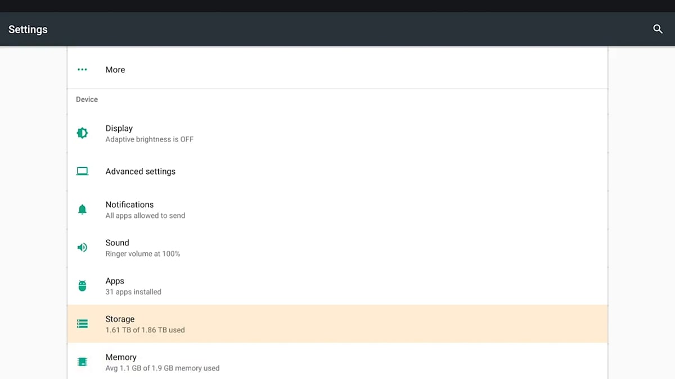This screenshot has height=379, width=675.
Task: Click the Settings title in header
Action: point(28,30)
